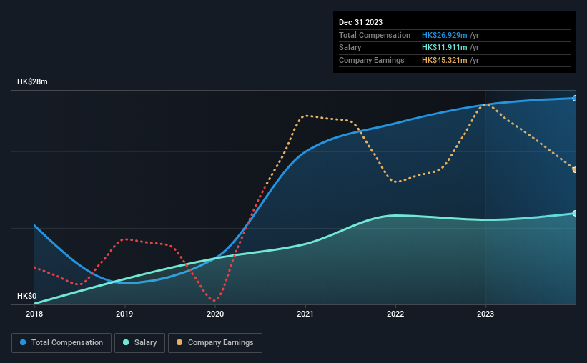Click the HK$45.321m company earnings value

pos(445,60)
